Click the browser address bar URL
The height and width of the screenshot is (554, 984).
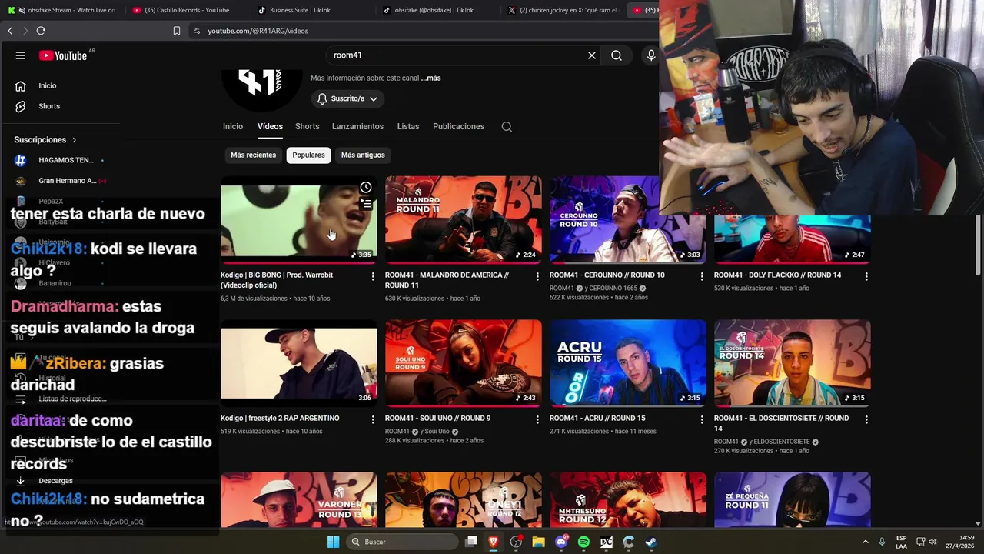[x=258, y=31]
